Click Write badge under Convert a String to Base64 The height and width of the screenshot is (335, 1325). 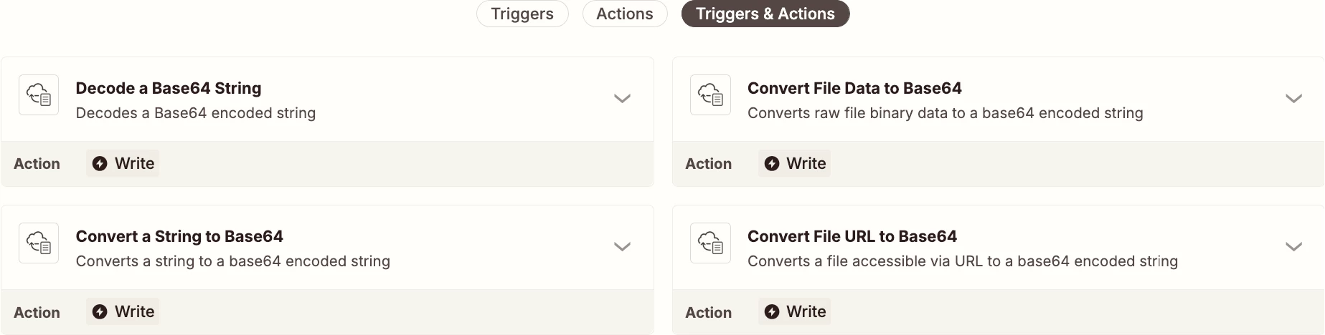point(123,311)
